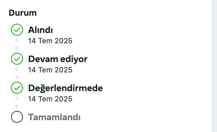Select the Devam ediyor status label
The image size is (217, 132).
[x=58, y=59]
